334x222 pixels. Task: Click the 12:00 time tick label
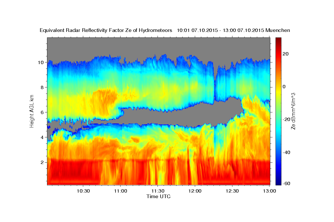[x=195, y=191]
